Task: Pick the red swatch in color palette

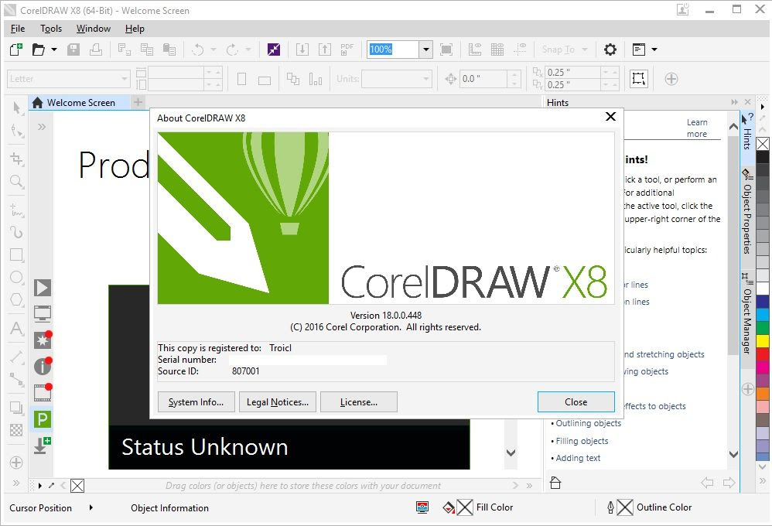Action: (x=763, y=354)
